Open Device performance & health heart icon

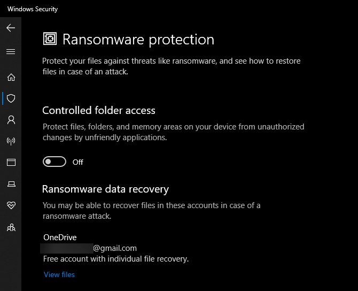(x=11, y=205)
